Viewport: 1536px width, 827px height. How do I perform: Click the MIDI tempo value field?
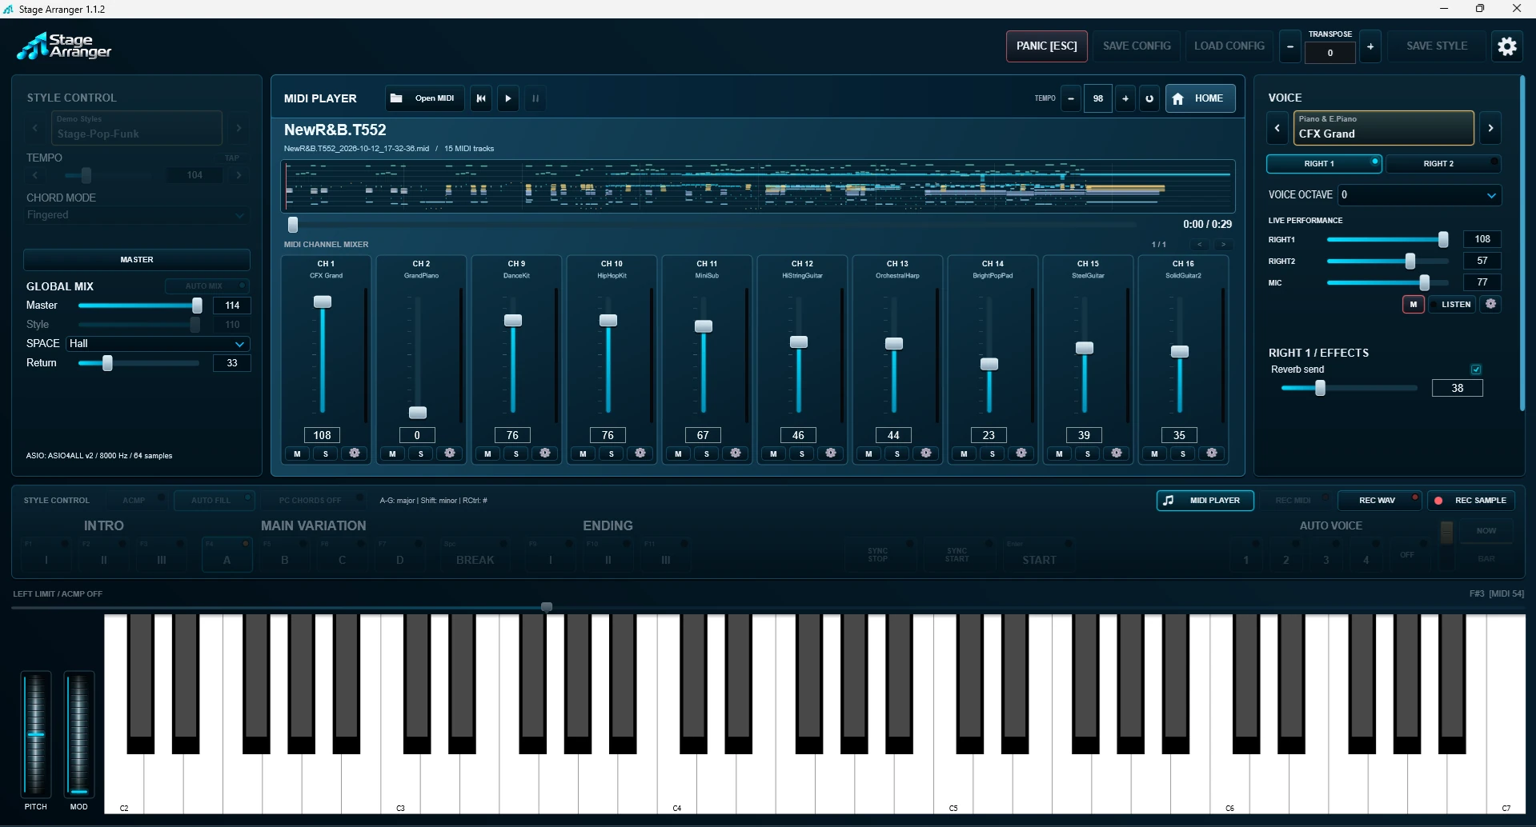[x=1098, y=98]
